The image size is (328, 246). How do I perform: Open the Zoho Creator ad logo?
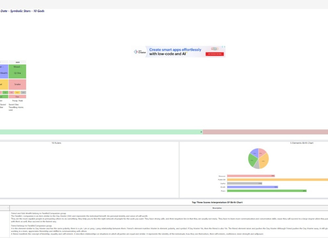[x=140, y=52]
